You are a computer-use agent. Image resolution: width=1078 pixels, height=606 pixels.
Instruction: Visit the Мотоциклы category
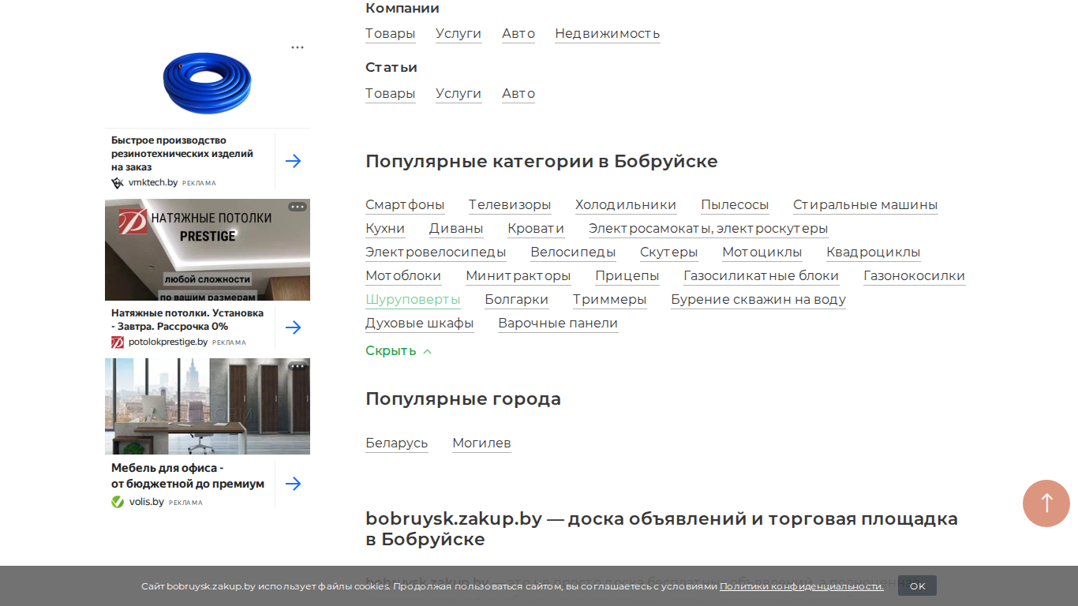(762, 252)
